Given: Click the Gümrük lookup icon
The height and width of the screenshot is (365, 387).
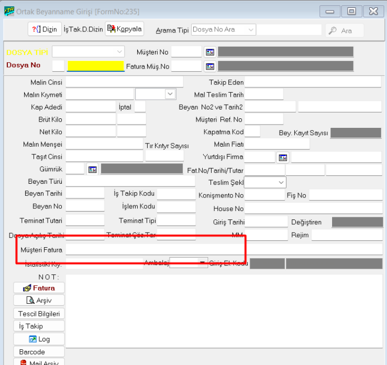Looking at the screenshot, I should point(92,169).
